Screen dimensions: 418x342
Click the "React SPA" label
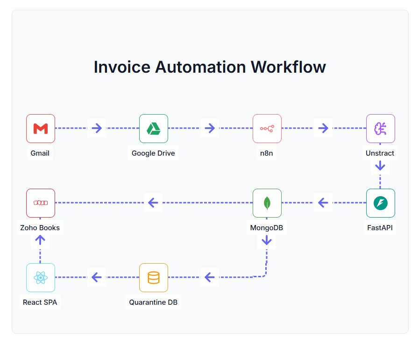click(x=40, y=302)
